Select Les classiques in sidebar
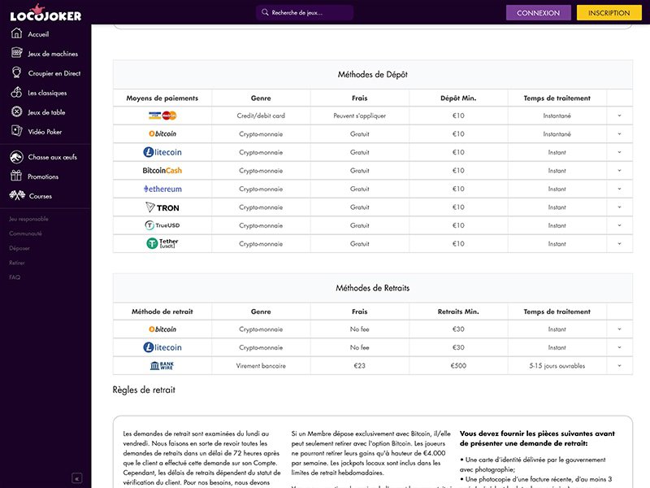This screenshot has height=488, width=650. pyautogui.click(x=47, y=93)
